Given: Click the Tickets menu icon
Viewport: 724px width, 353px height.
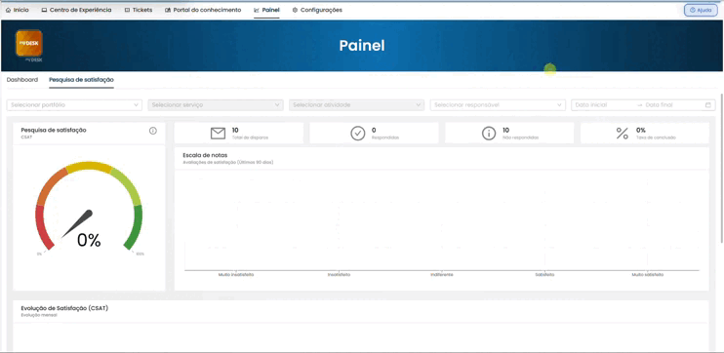Looking at the screenshot, I should pos(128,10).
